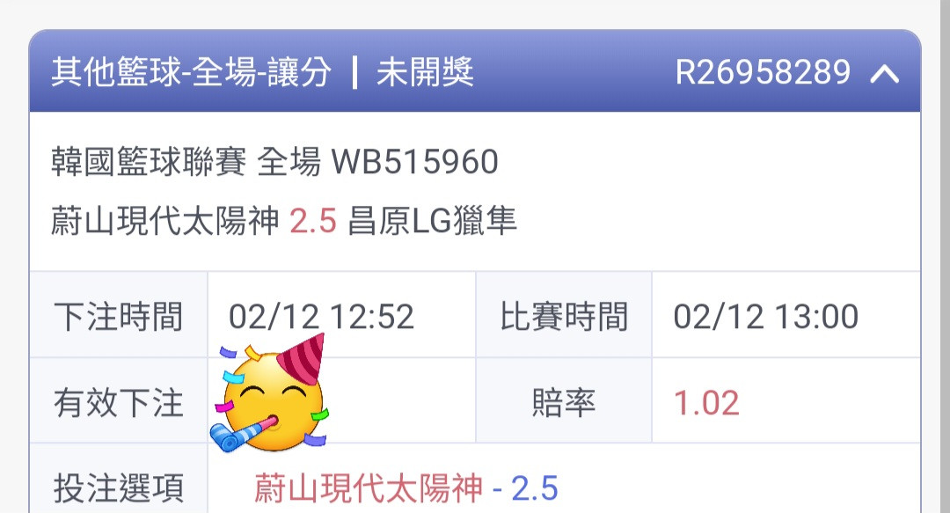Click team name 蔚山現代太陽神 in matchup
Viewport: 950px width, 513px height.
(164, 220)
